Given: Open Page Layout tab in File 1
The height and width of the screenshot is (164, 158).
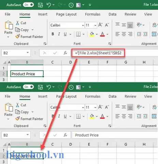Looking at the screenshot, I should [66, 14].
